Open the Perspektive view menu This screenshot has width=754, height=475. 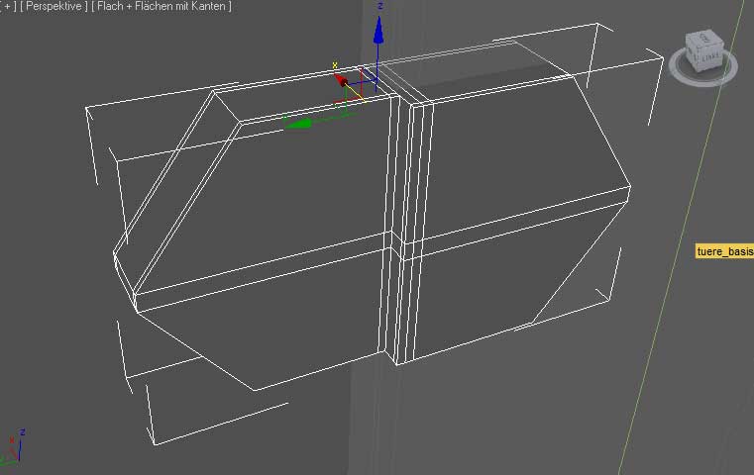point(55,7)
